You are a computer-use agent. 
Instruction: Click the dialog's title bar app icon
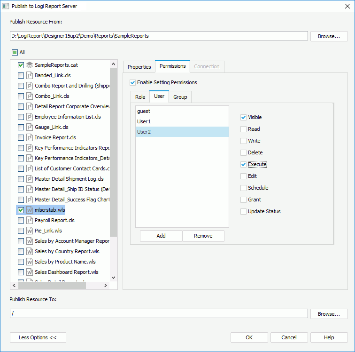pyautogui.click(x=6, y=6)
